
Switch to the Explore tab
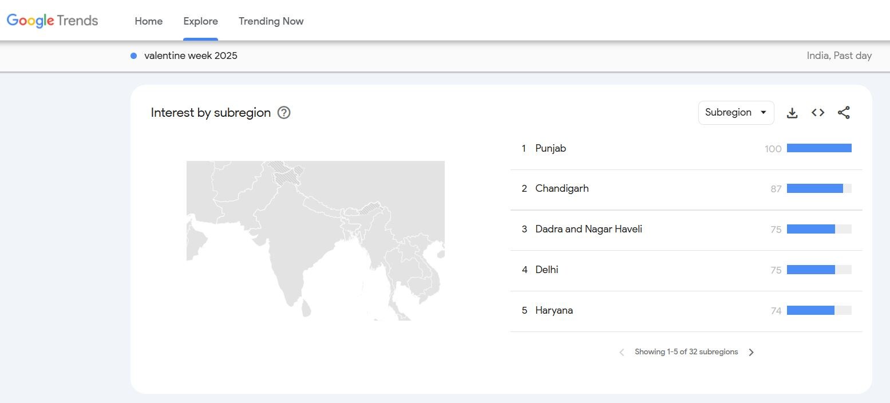point(200,21)
